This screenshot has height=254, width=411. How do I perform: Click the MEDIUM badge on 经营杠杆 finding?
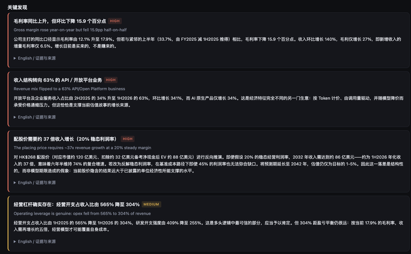pos(151,204)
